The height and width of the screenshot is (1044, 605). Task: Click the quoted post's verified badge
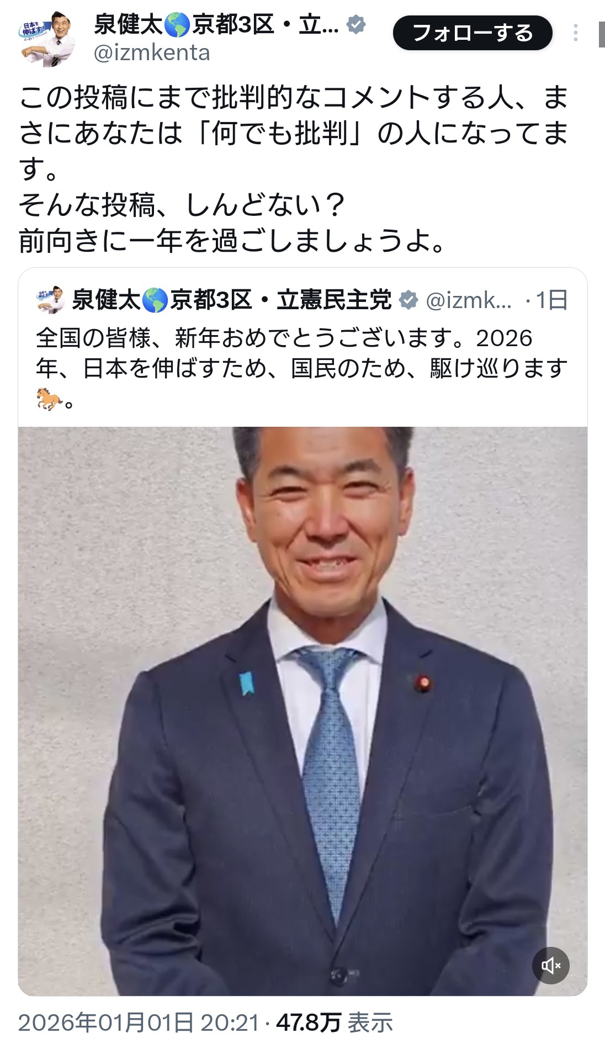[x=408, y=300]
